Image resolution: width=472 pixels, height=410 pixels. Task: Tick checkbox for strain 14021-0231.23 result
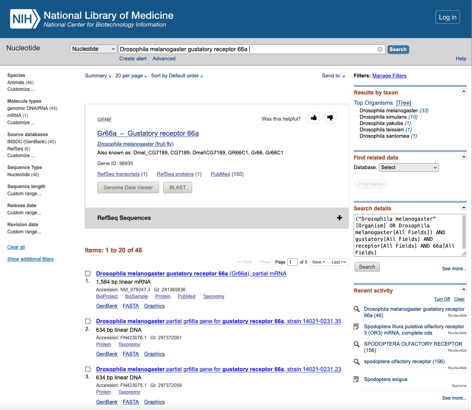pos(88,369)
